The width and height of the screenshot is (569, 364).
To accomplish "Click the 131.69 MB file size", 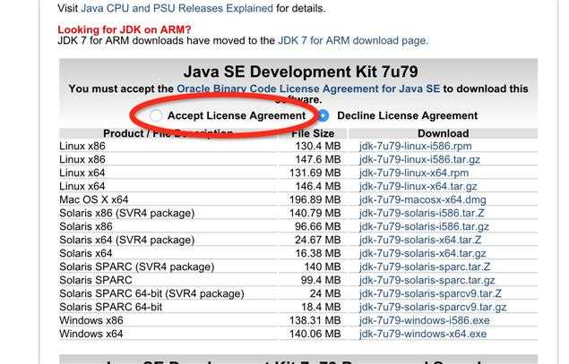I will point(315,173).
